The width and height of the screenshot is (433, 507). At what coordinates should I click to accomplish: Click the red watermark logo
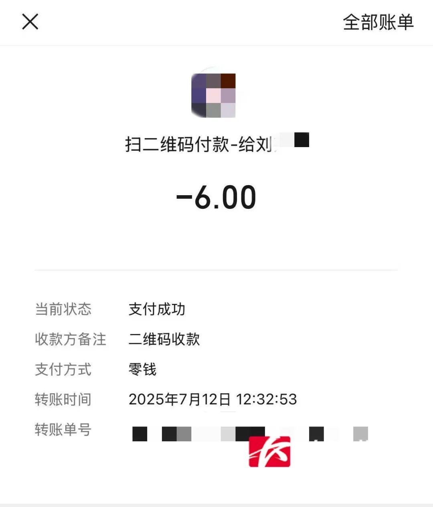tap(269, 452)
